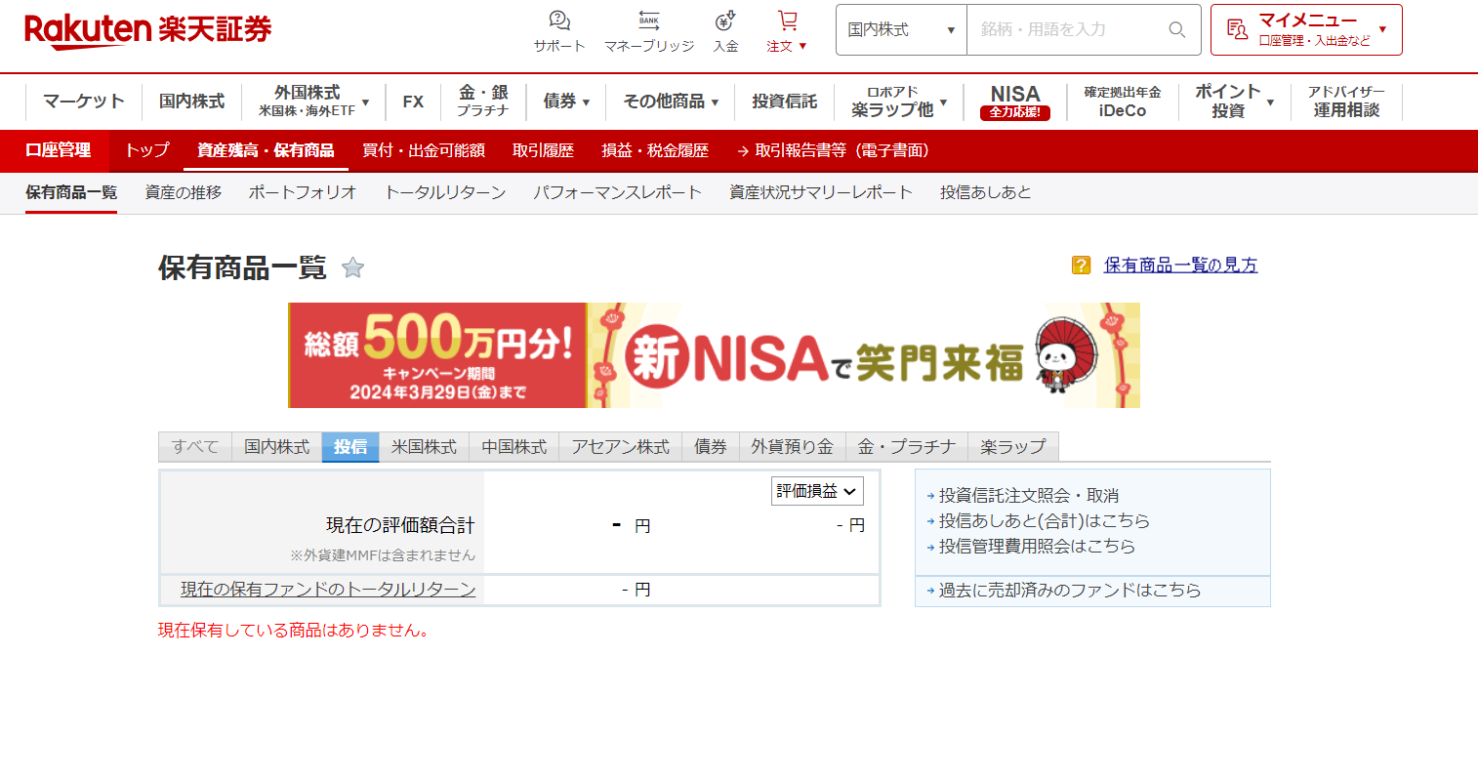The width and height of the screenshot is (1478, 778).
Task: Expand the マイメニュー dropdown
Action: coord(1306,30)
